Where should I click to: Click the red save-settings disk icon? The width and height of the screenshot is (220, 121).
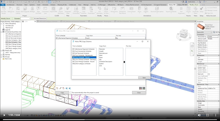coord(140,88)
